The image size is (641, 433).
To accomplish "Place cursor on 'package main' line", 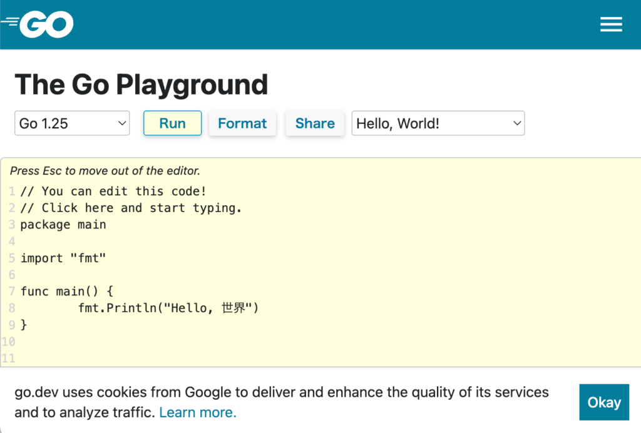I will tap(63, 225).
